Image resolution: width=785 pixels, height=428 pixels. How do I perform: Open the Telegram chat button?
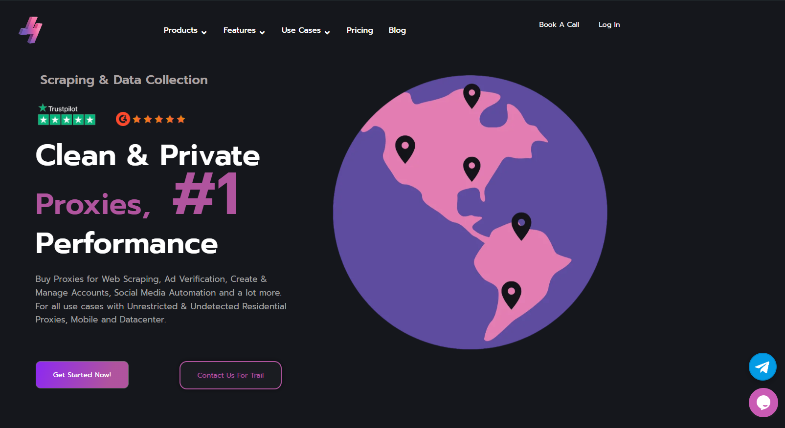pos(763,366)
